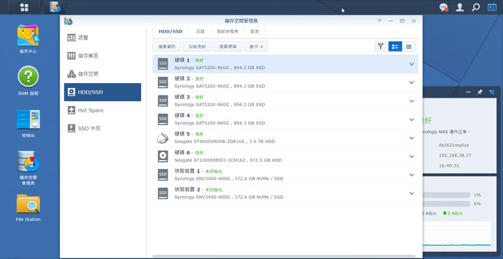Screen dimensions: 503x259
Task: Open 套件中心 desktop icon
Action: (x=28, y=39)
